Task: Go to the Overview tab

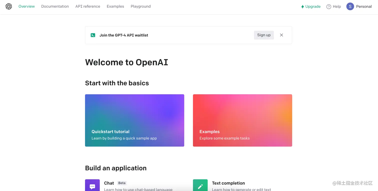Action: pyautogui.click(x=26, y=6)
